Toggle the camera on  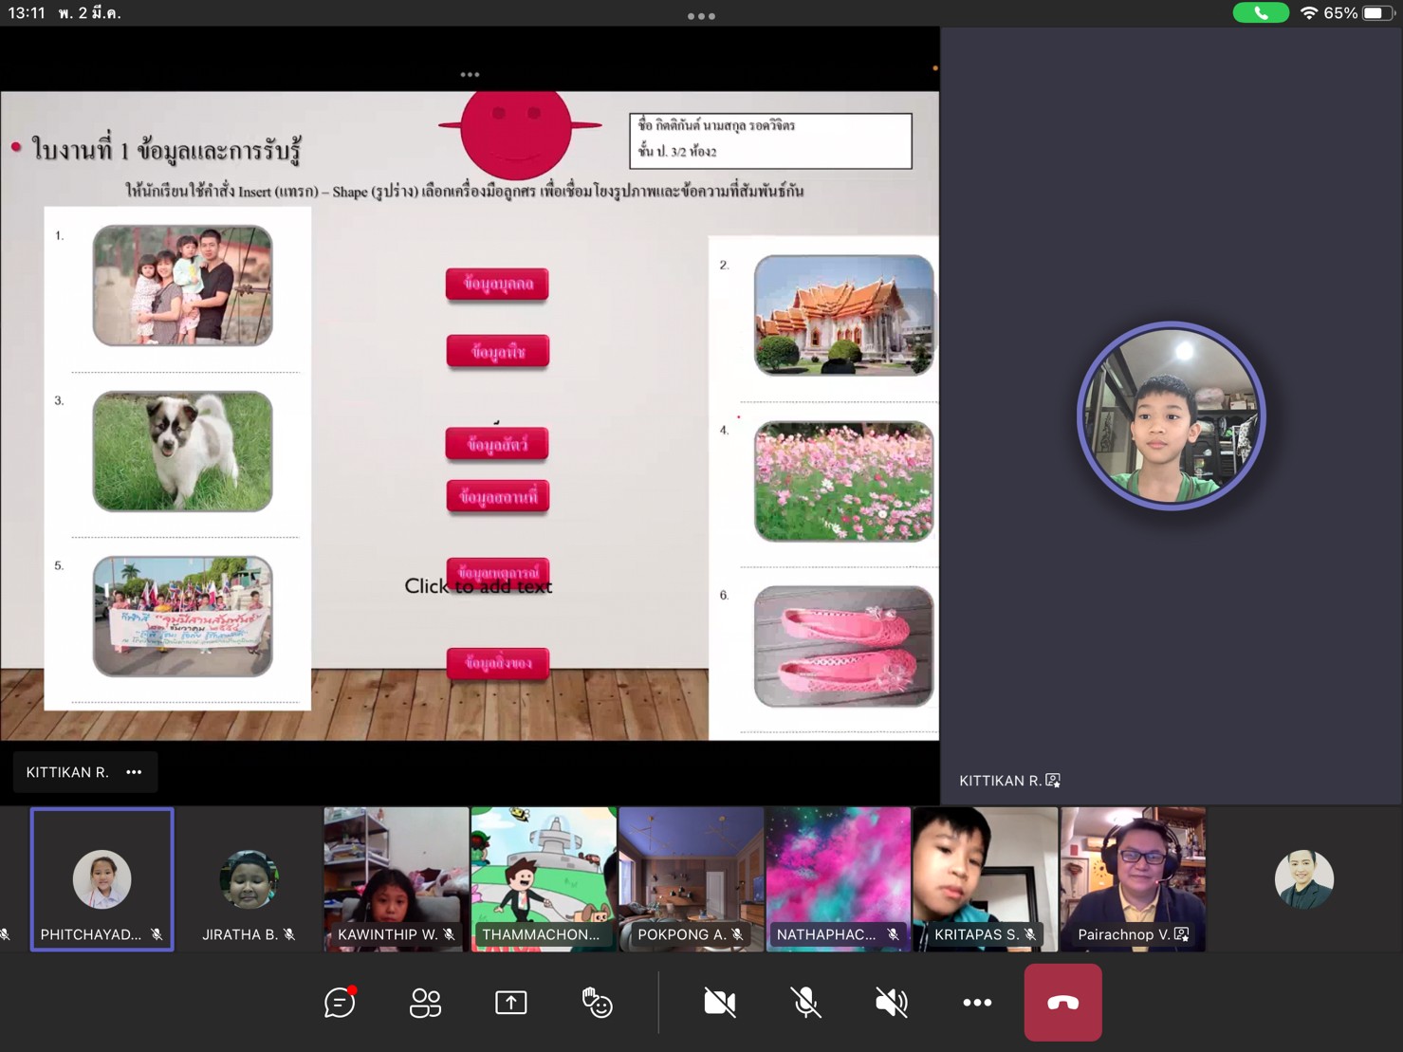pos(720,1003)
